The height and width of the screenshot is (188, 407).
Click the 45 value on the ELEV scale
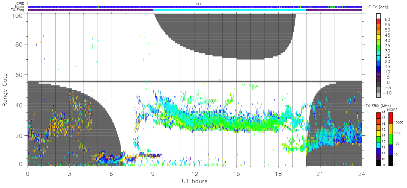387,35
